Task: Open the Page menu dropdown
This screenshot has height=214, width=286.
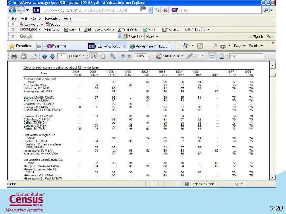Action: pyautogui.click(x=240, y=46)
